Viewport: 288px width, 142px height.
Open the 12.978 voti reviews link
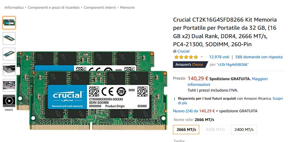coord(219,57)
